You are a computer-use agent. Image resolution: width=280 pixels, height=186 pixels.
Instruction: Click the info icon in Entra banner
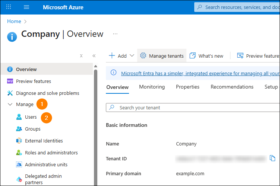pos(114,73)
